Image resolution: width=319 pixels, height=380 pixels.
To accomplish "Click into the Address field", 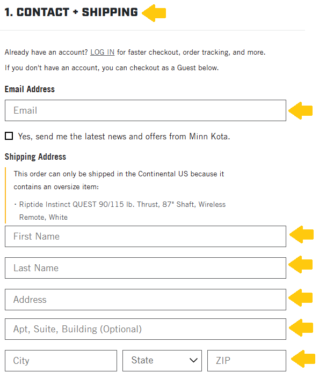I will tap(146, 300).
